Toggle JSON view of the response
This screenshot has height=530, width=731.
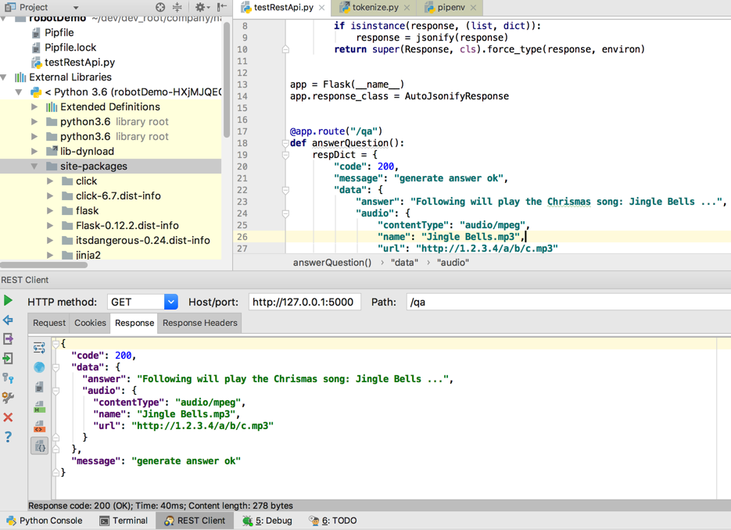click(39, 446)
